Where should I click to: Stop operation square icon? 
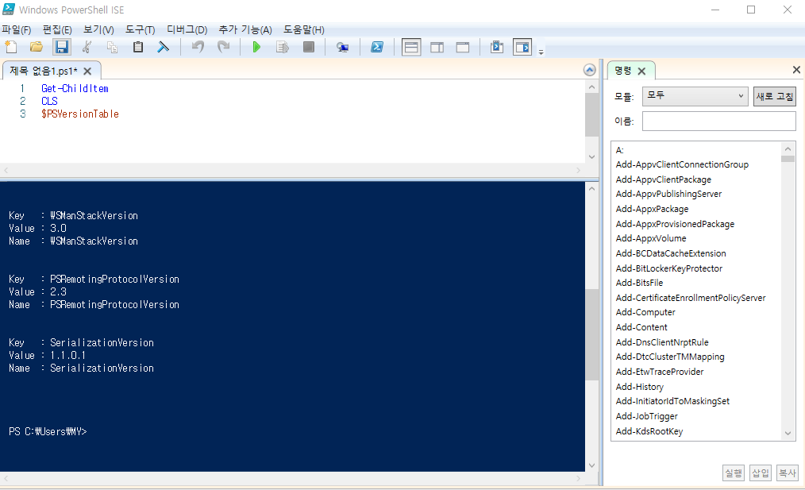point(309,48)
